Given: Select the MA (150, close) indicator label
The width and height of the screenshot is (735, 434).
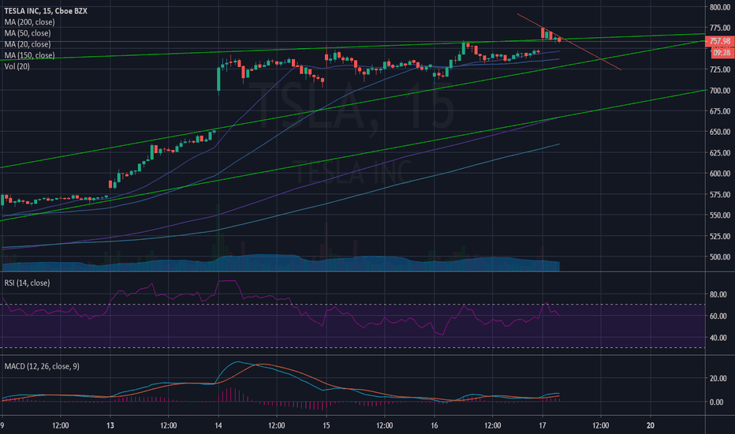Looking at the screenshot, I should (29, 55).
